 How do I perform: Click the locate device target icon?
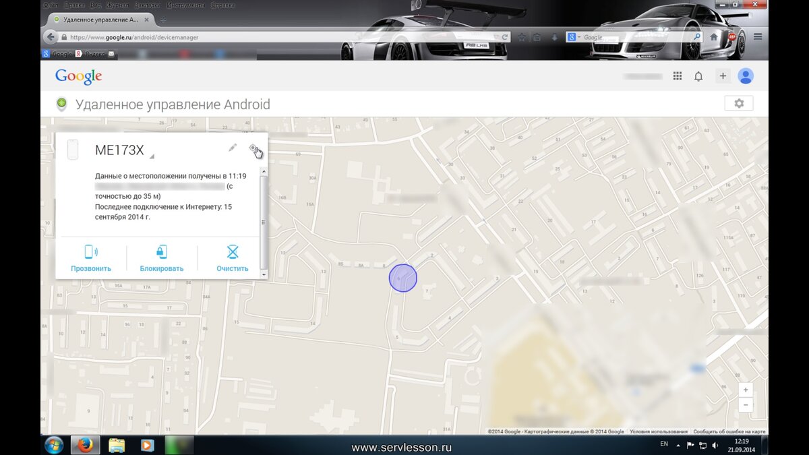click(253, 148)
